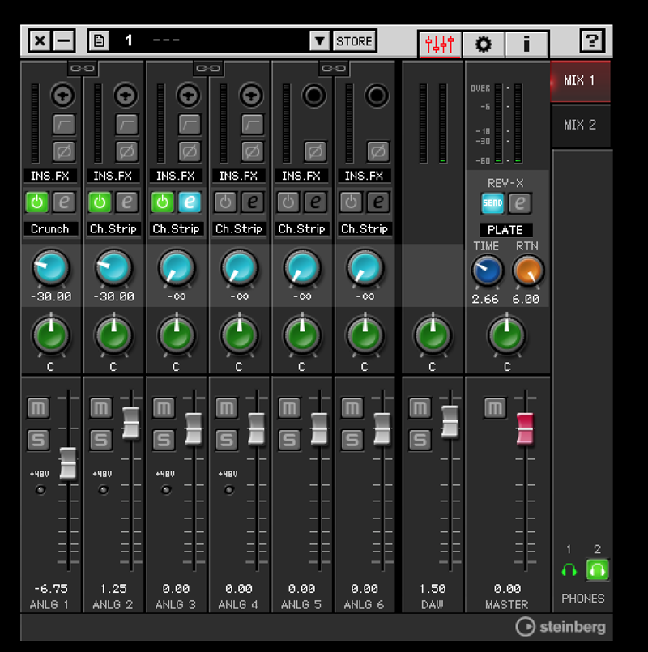Toggle +48V phantom power on ANLG 1
Viewport: 648px width, 652px height.
tap(40, 490)
